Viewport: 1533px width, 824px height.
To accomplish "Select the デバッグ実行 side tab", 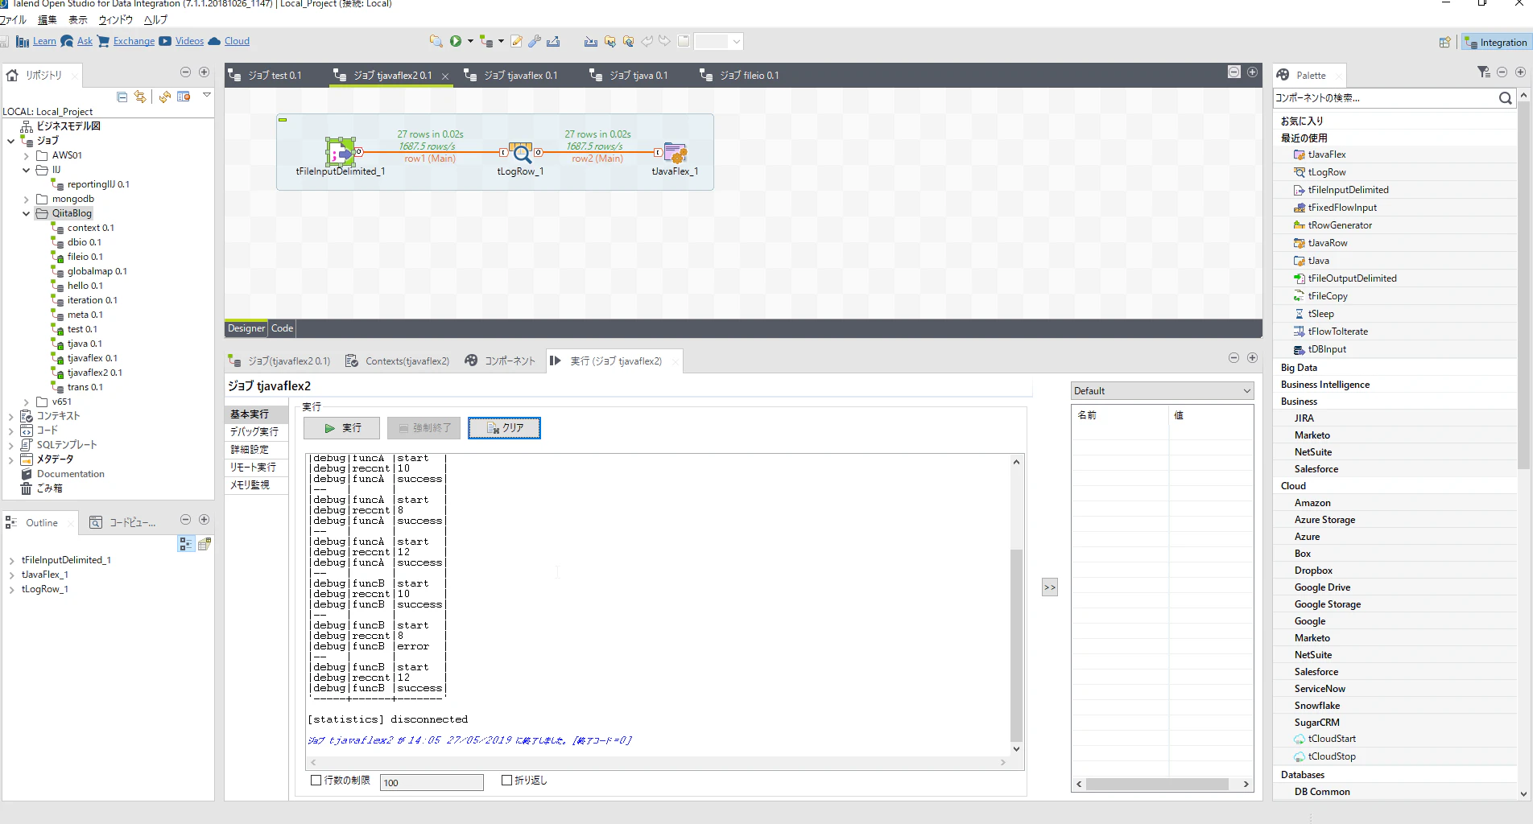I will pos(256,432).
